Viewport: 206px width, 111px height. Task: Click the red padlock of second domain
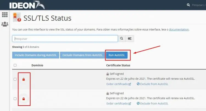pyautogui.click(x=24, y=99)
